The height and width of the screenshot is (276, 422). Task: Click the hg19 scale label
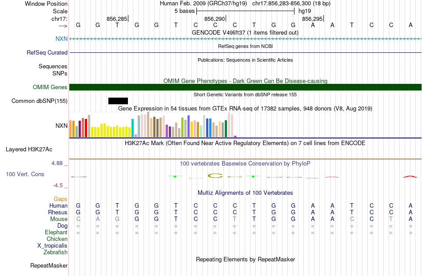[305, 11]
